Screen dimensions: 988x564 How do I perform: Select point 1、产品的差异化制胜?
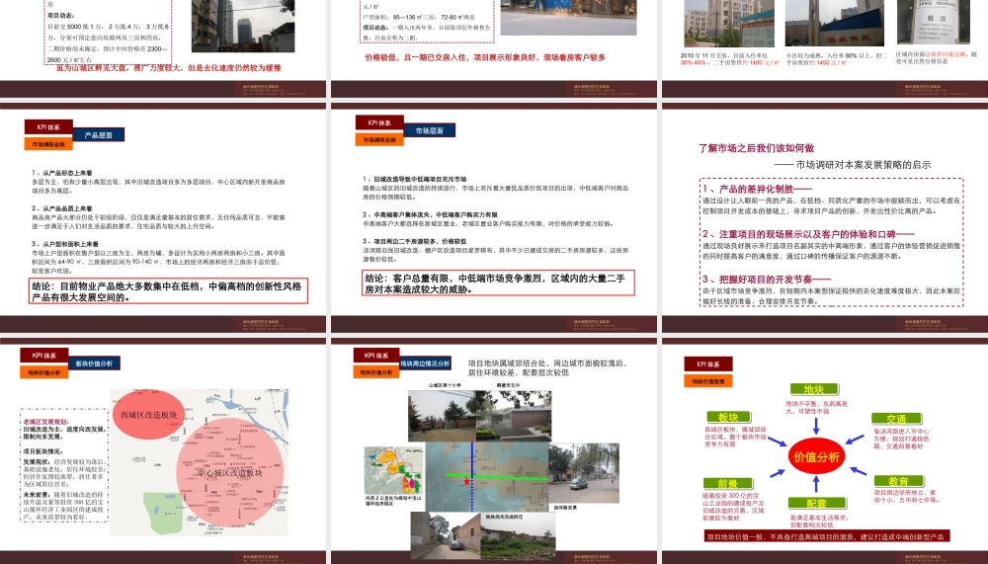757,189
